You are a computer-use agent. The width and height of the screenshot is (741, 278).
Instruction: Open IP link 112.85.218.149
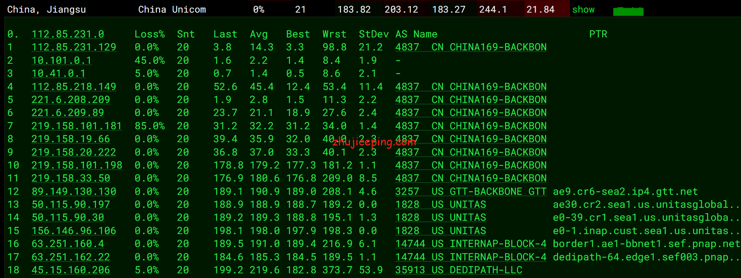(74, 87)
